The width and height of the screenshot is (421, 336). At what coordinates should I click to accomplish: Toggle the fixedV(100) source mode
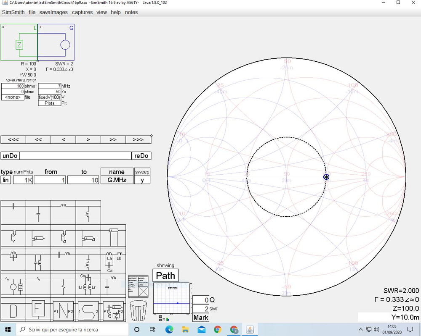[x=49, y=97]
